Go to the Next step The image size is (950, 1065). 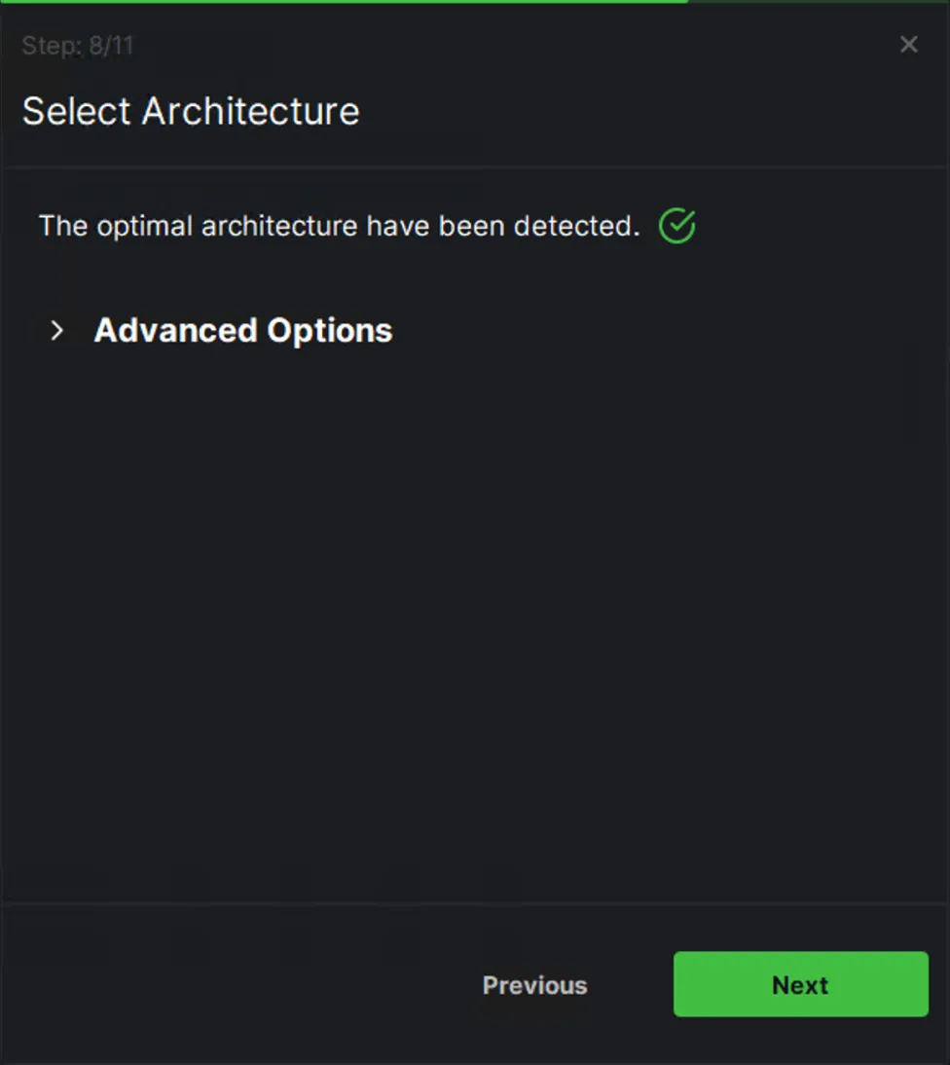point(801,984)
